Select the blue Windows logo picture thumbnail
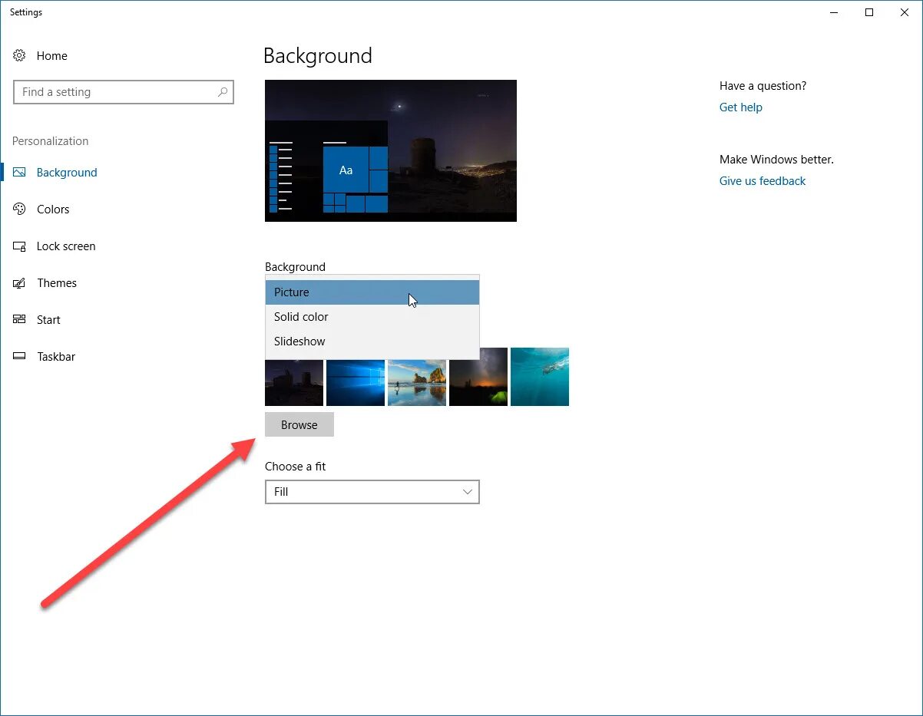The image size is (923, 716). (x=356, y=381)
